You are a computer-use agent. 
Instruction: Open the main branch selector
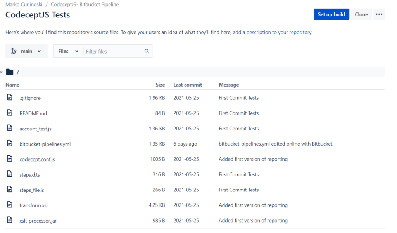click(26, 51)
